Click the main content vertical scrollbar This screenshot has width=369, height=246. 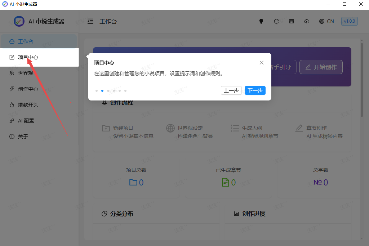(362, 79)
